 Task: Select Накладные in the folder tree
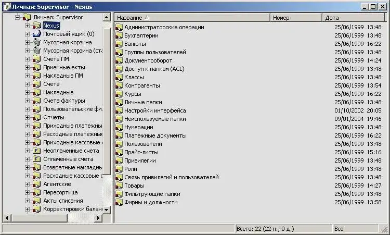[58, 92]
